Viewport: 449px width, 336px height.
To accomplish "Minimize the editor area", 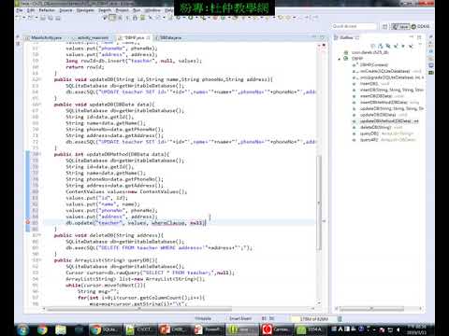I will tap(314, 37).
